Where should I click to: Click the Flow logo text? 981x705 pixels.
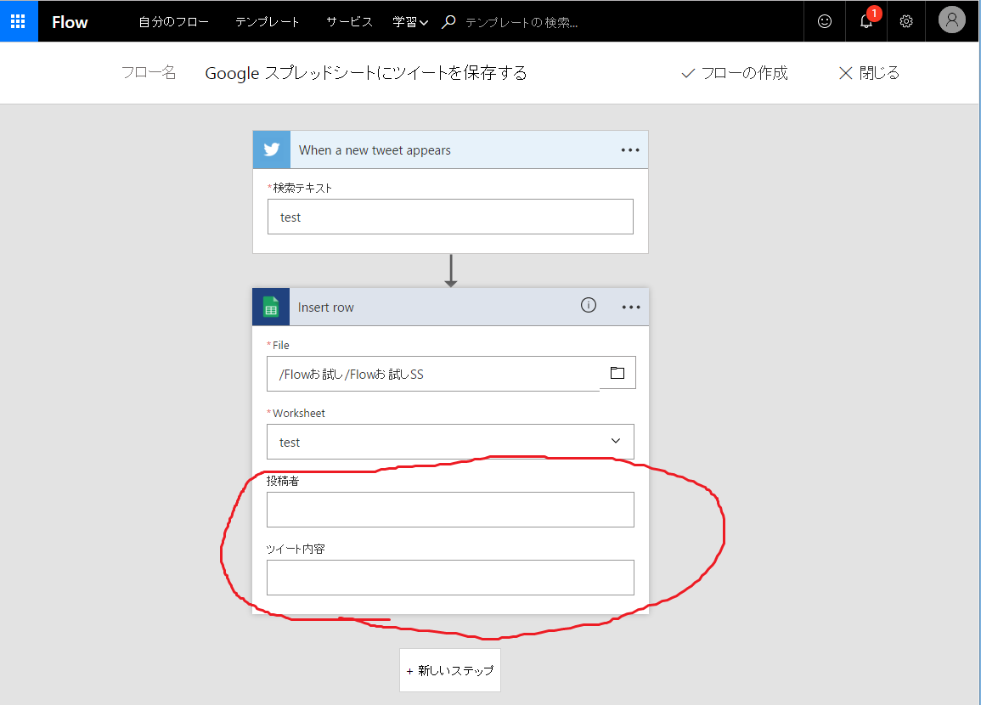pyautogui.click(x=70, y=22)
